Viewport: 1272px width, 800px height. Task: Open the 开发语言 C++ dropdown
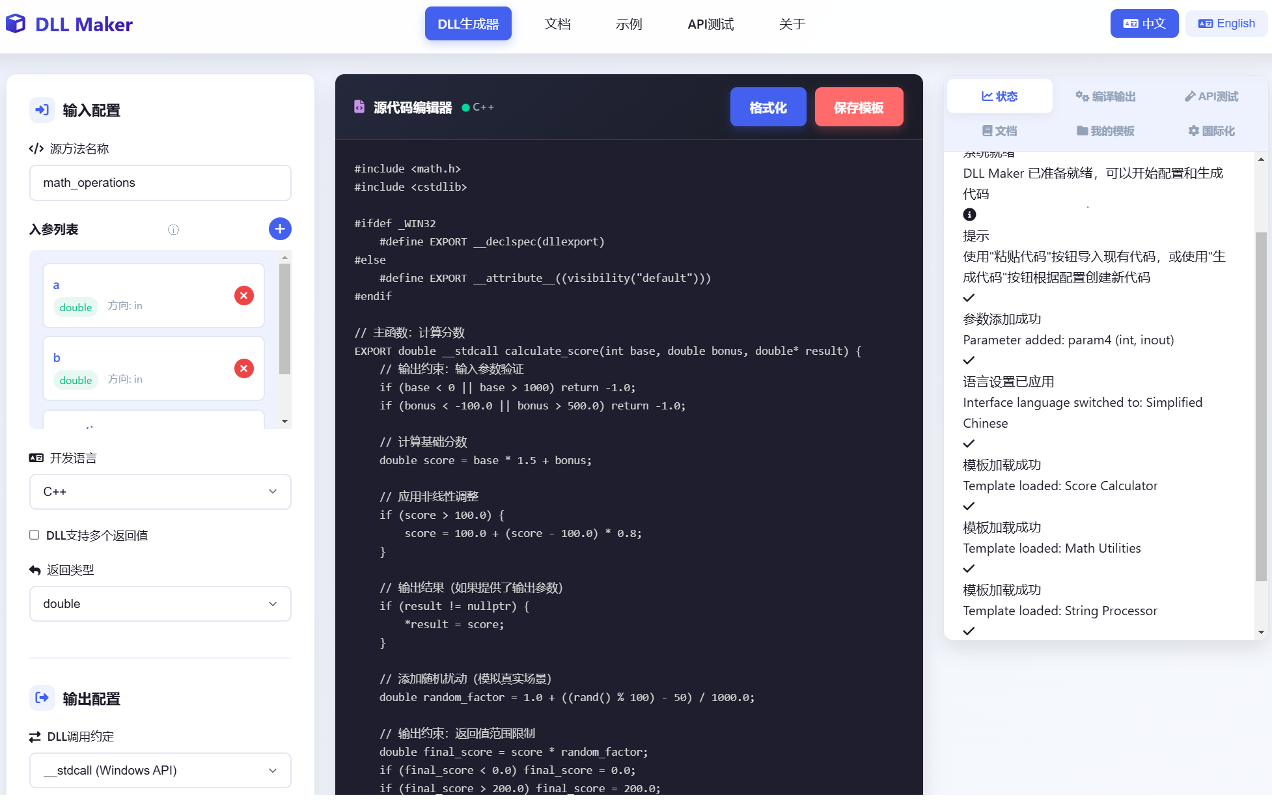[x=160, y=492]
